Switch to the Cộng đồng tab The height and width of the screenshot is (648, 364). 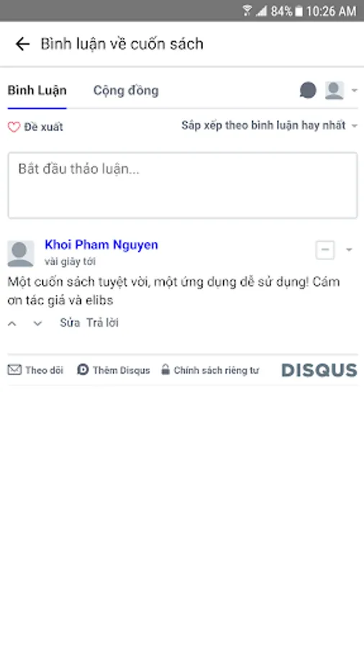(x=126, y=91)
